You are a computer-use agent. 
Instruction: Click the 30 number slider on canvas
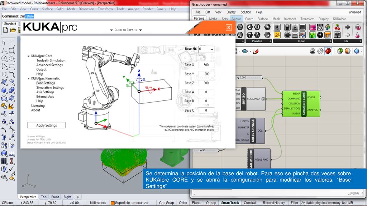click(206, 151)
